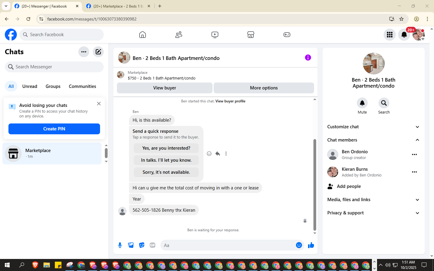Bookmark this page with star icon
Image resolution: width=434 pixels, height=271 pixels.
point(401,19)
